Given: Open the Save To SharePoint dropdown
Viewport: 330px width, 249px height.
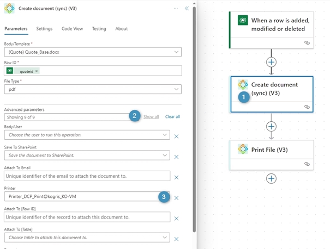Looking at the screenshot, I should pyautogui.click(x=87, y=155).
